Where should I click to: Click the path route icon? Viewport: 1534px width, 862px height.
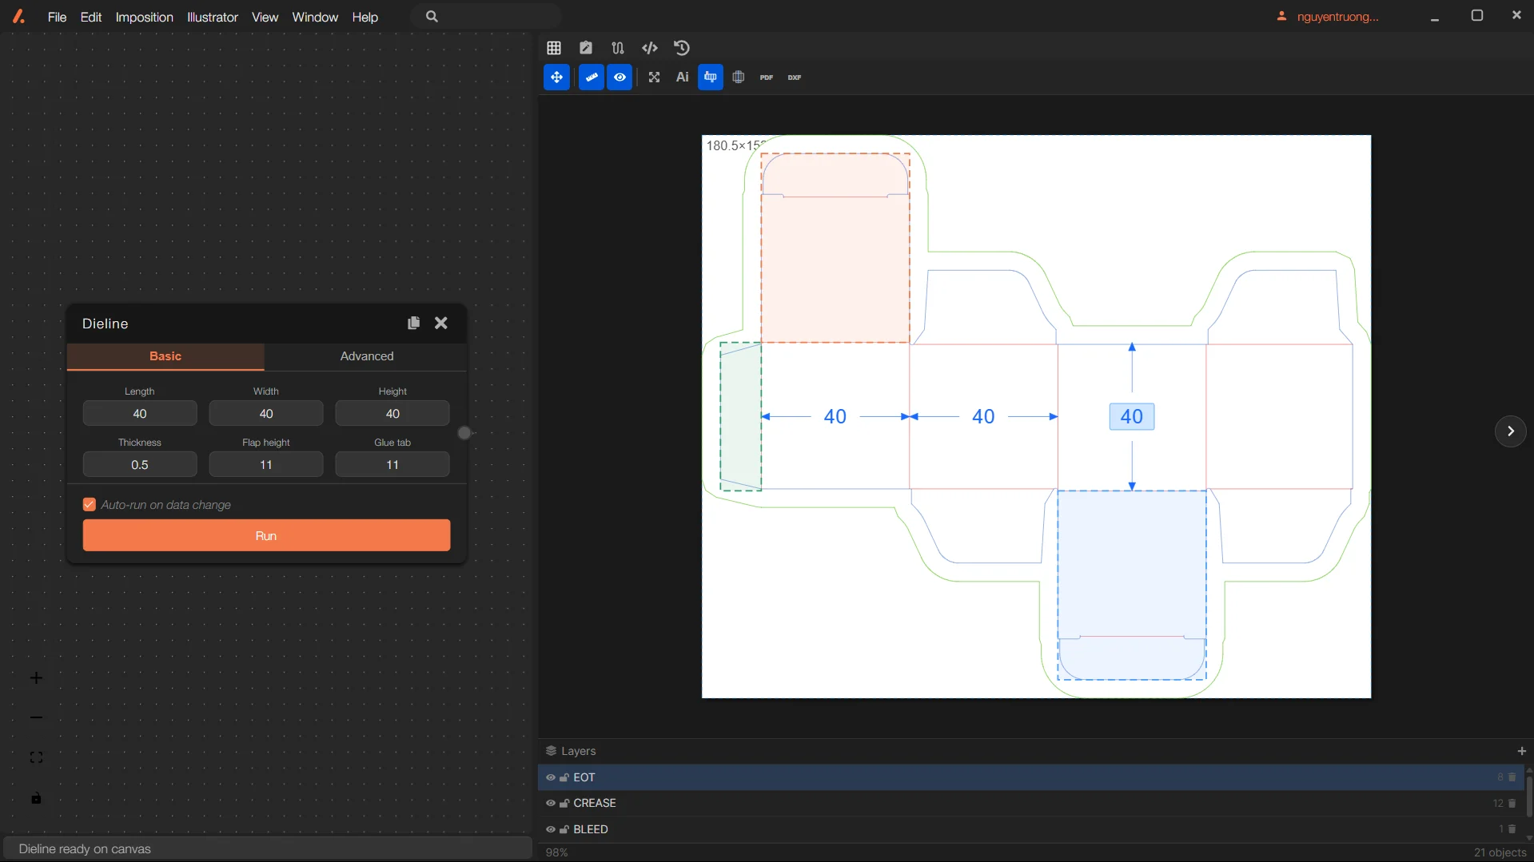point(618,48)
